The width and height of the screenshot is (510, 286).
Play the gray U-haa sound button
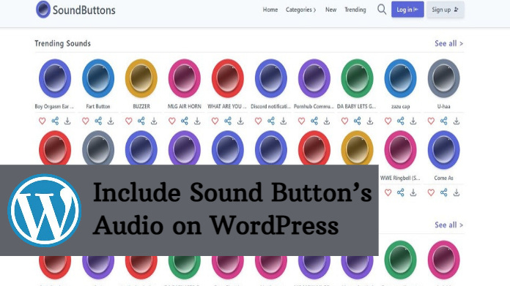coord(443,78)
